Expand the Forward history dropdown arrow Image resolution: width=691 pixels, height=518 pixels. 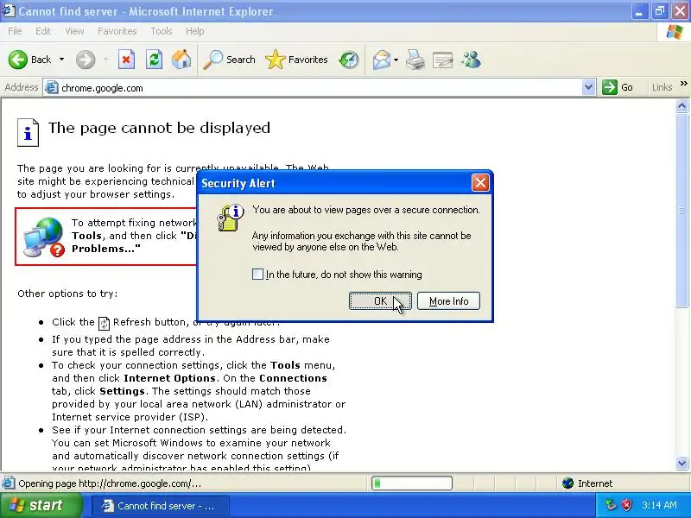click(105, 60)
